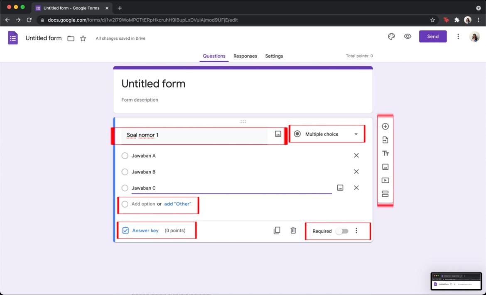Select the Add title and description icon
The height and width of the screenshot is (295, 486).
[385, 153]
